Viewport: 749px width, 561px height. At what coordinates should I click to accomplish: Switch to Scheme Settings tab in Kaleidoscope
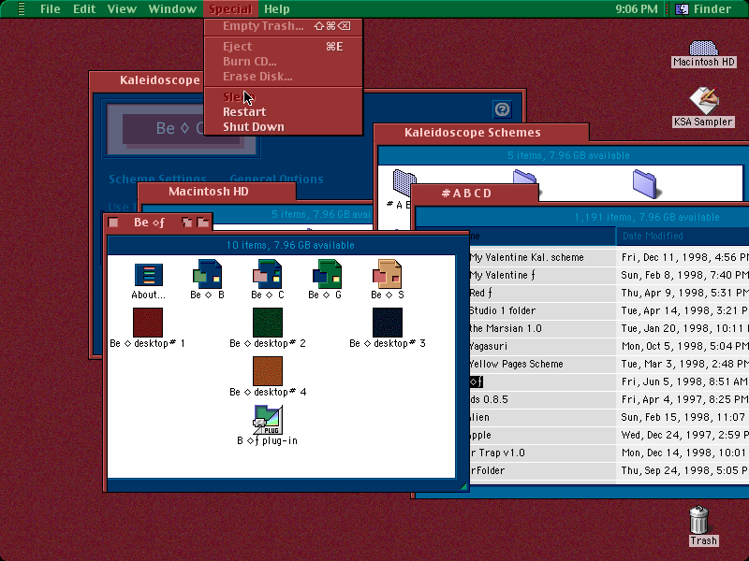coord(157,179)
